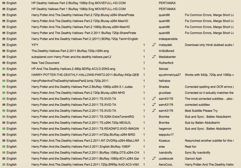
Task: Click the hearing impaired icon on the 'most corrected subtitles' row
Action: pyautogui.click(x=154, y=99)
